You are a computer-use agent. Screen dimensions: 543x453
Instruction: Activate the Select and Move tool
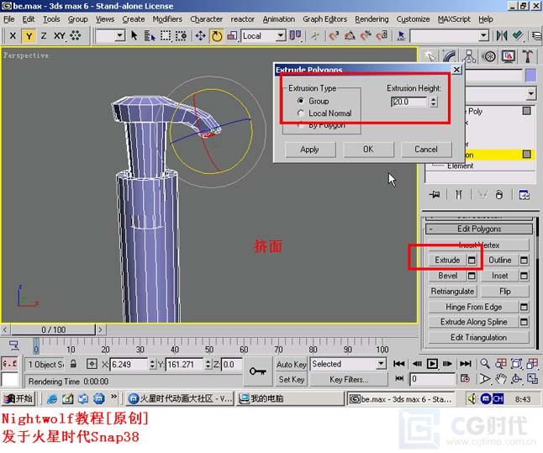click(x=201, y=35)
